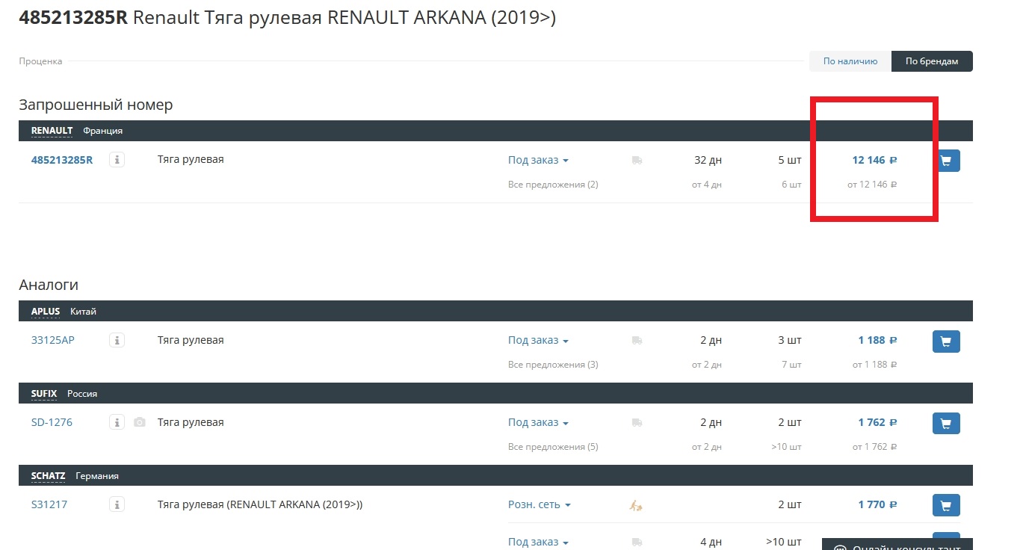The width and height of the screenshot is (1026, 550).
Task: View photo camera icon for SD-1276
Action: [140, 422]
